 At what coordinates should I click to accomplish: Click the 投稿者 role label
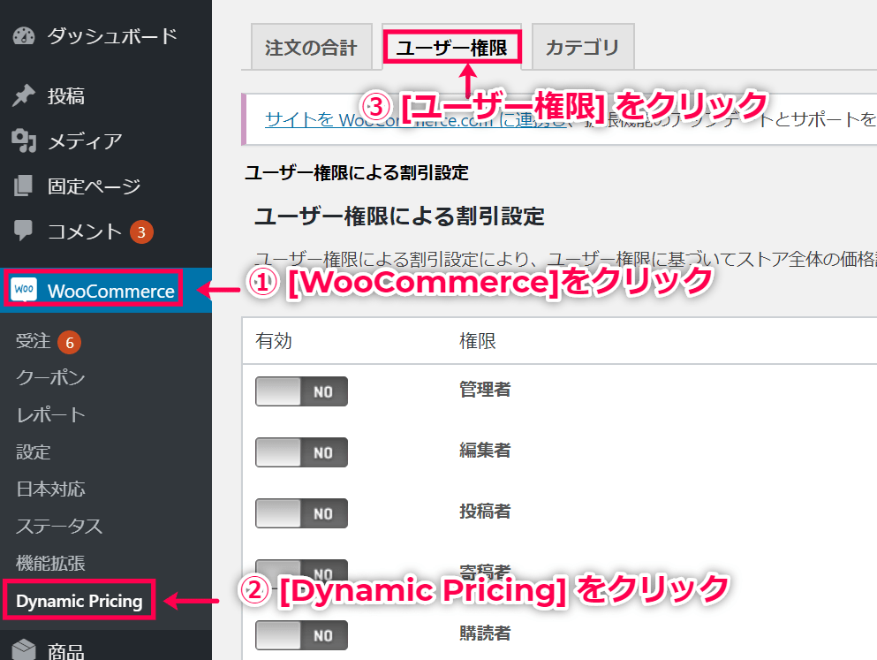485,512
